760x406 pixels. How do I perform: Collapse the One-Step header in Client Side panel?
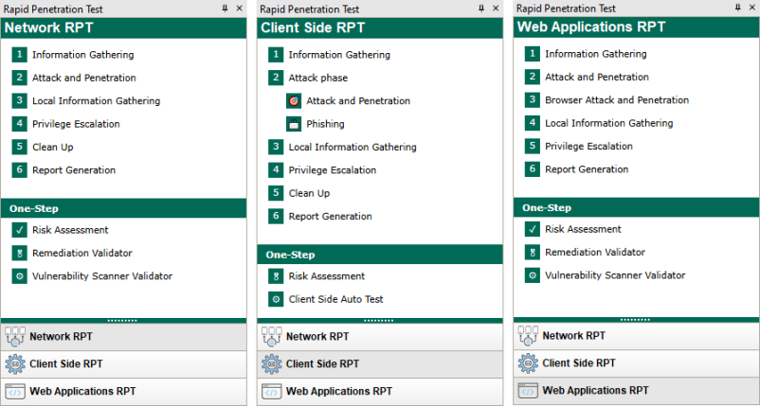point(380,255)
